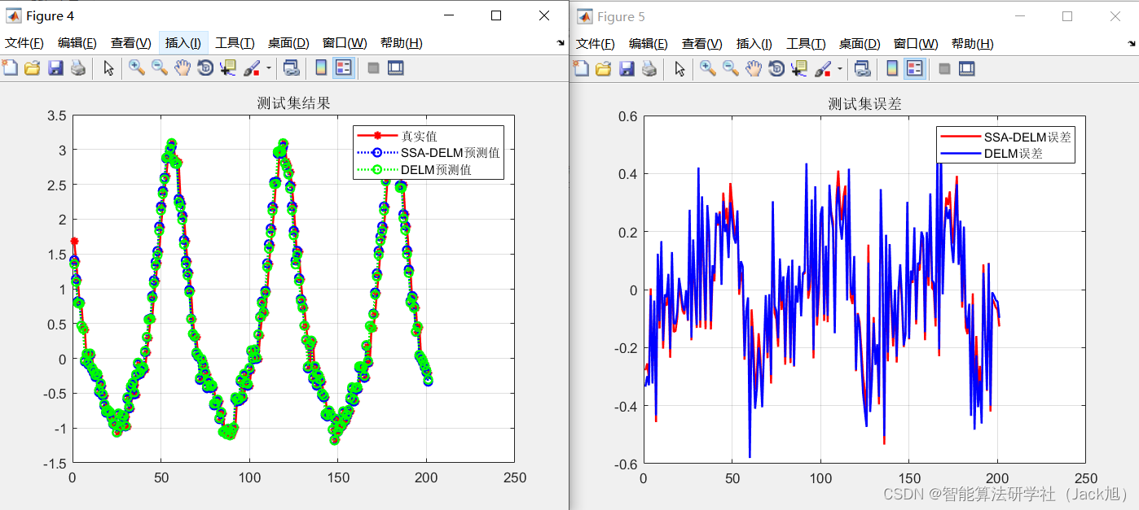Click New Figure icon in Figure 4 toolbar

point(10,68)
